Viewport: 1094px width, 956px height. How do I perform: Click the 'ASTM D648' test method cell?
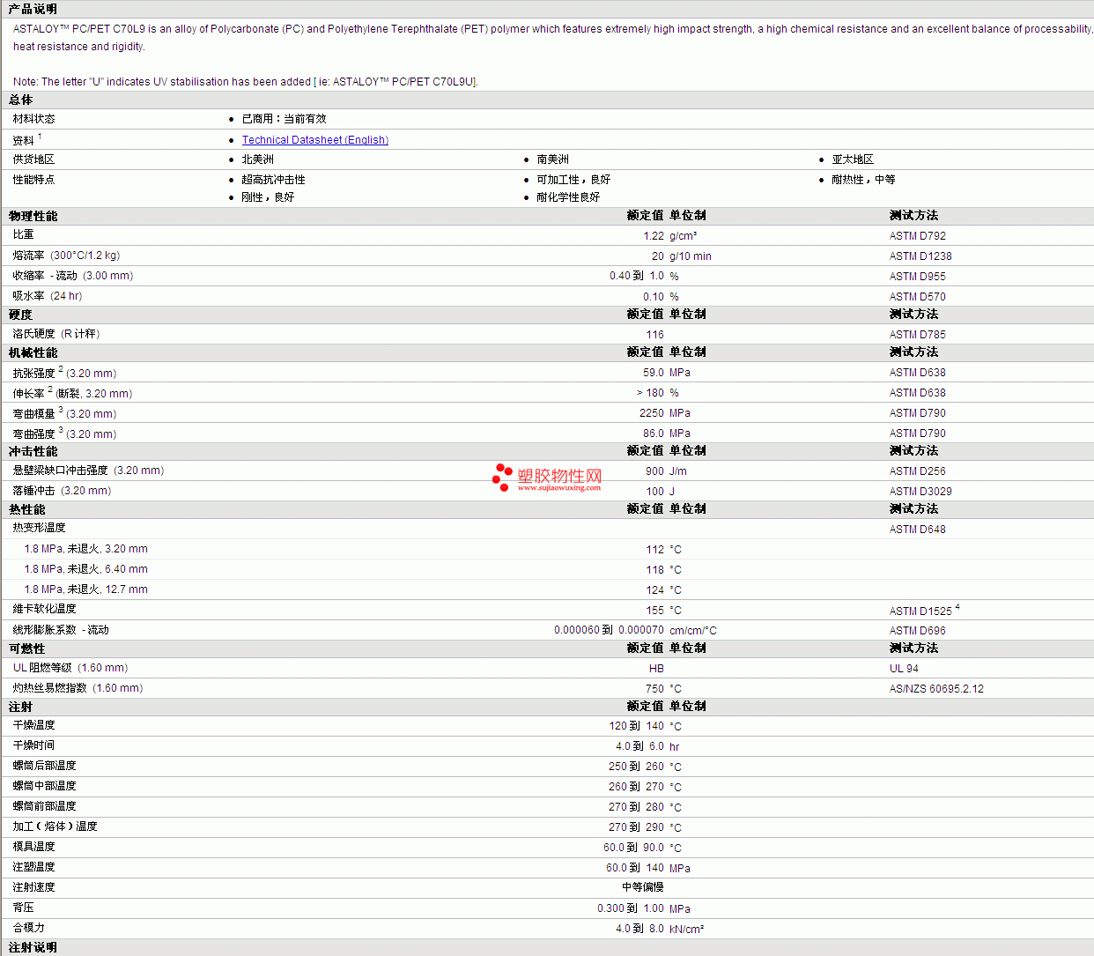tap(918, 530)
